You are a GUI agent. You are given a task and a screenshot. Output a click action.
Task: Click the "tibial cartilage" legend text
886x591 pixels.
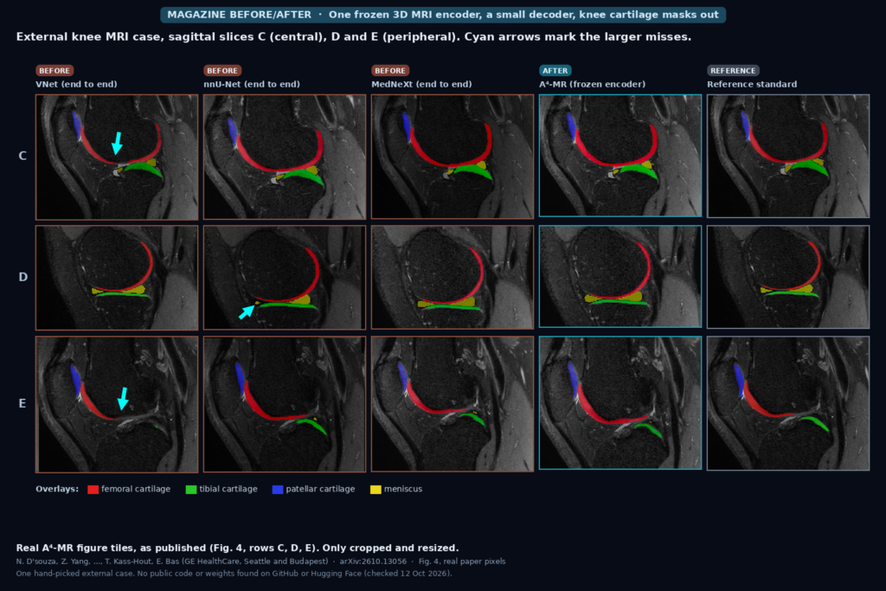(x=228, y=489)
